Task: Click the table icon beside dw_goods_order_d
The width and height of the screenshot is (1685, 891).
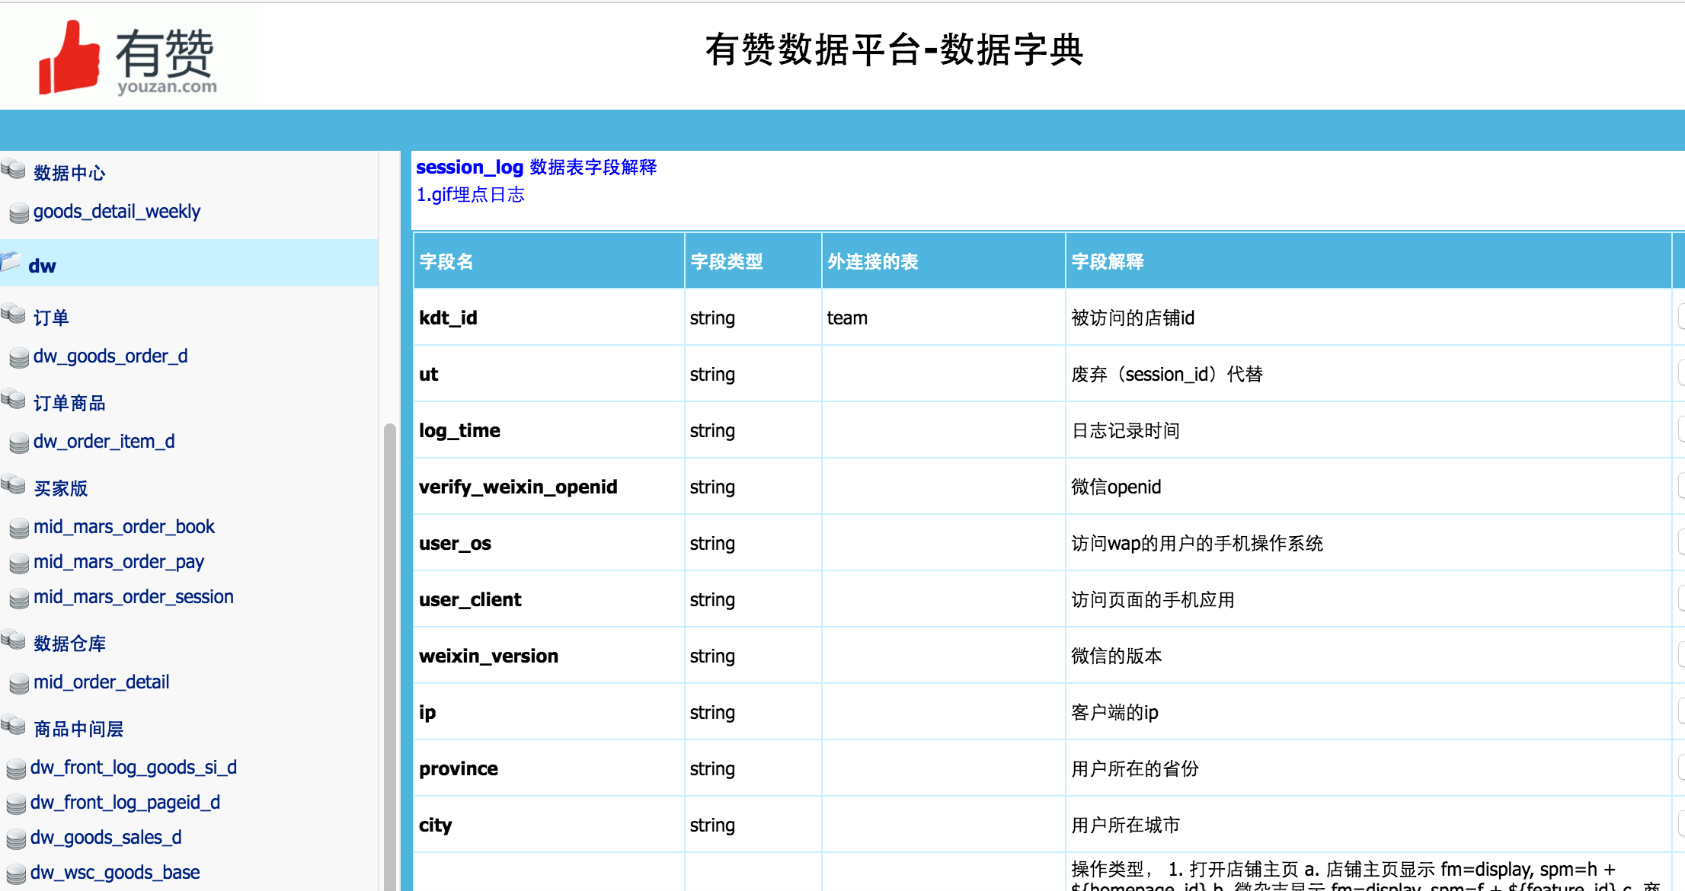Action: click(x=19, y=358)
